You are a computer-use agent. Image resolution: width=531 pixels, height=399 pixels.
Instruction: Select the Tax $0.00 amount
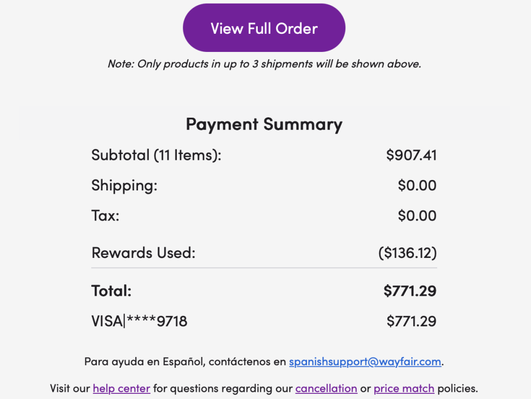[x=417, y=215]
